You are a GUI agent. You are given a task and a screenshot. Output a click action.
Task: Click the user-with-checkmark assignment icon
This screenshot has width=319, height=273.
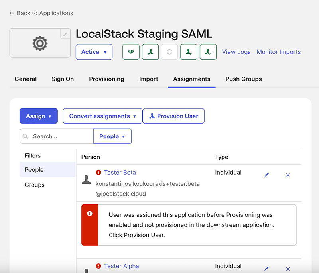click(208, 52)
